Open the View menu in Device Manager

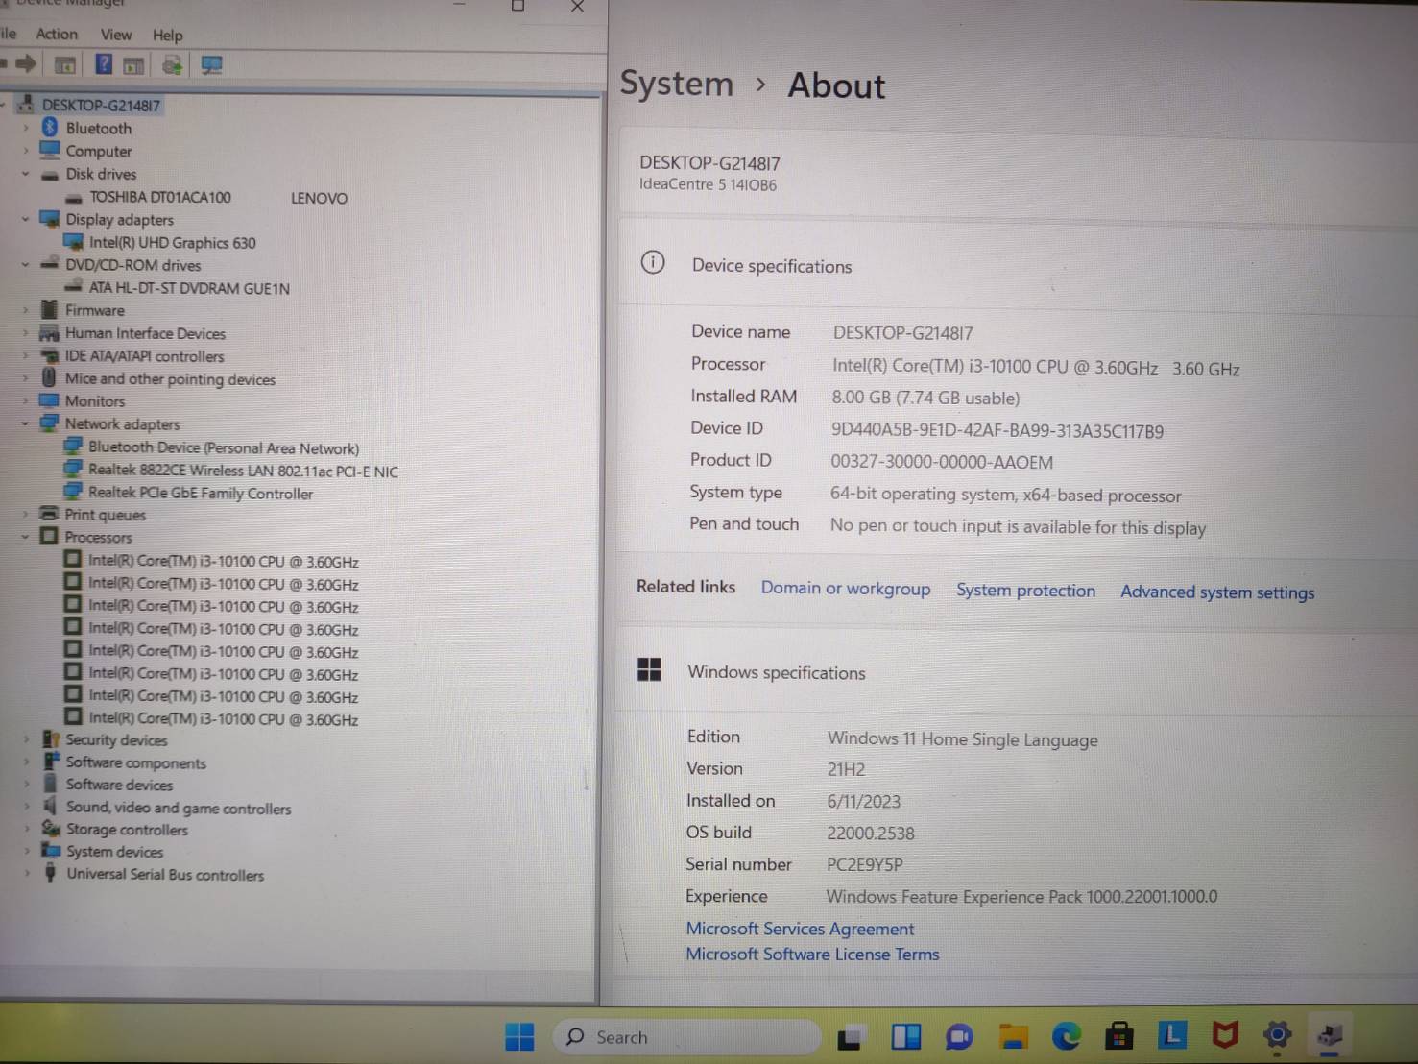click(116, 35)
